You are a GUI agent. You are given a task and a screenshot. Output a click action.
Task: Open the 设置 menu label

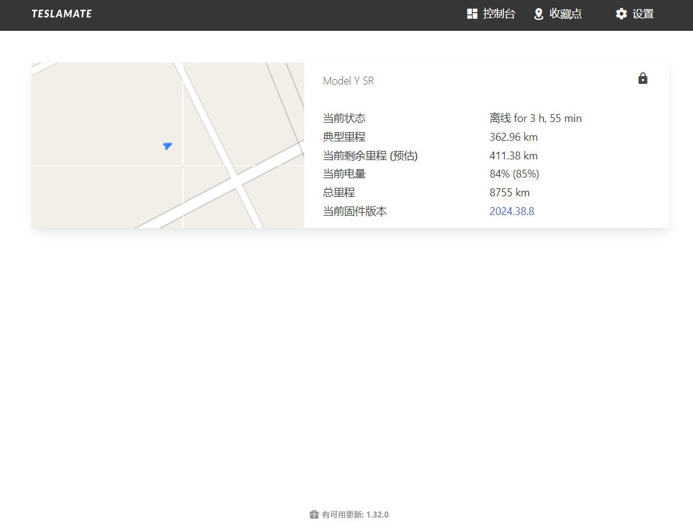tap(643, 14)
